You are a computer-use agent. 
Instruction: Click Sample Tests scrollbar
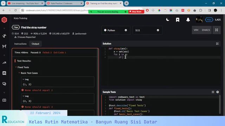pos(220,104)
